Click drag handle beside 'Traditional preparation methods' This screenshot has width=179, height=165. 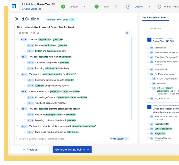[x=24, y=103]
